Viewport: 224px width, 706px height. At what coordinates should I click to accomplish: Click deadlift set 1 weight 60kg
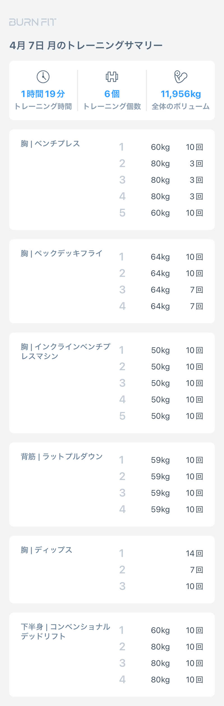pos(160,630)
